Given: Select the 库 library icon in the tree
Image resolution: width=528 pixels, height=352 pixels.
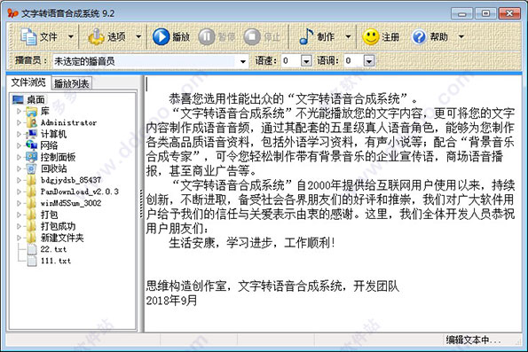Looking at the screenshot, I should coord(32,111).
